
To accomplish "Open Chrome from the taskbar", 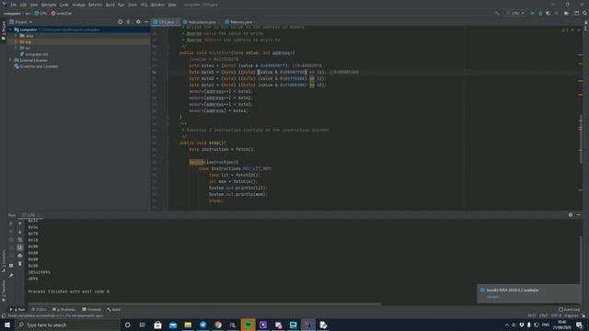I will click(x=218, y=325).
